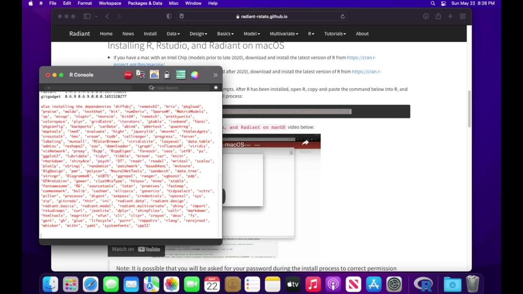Show Safari tab overview
The width and height of the screenshot is (523, 294).
click(463, 16)
